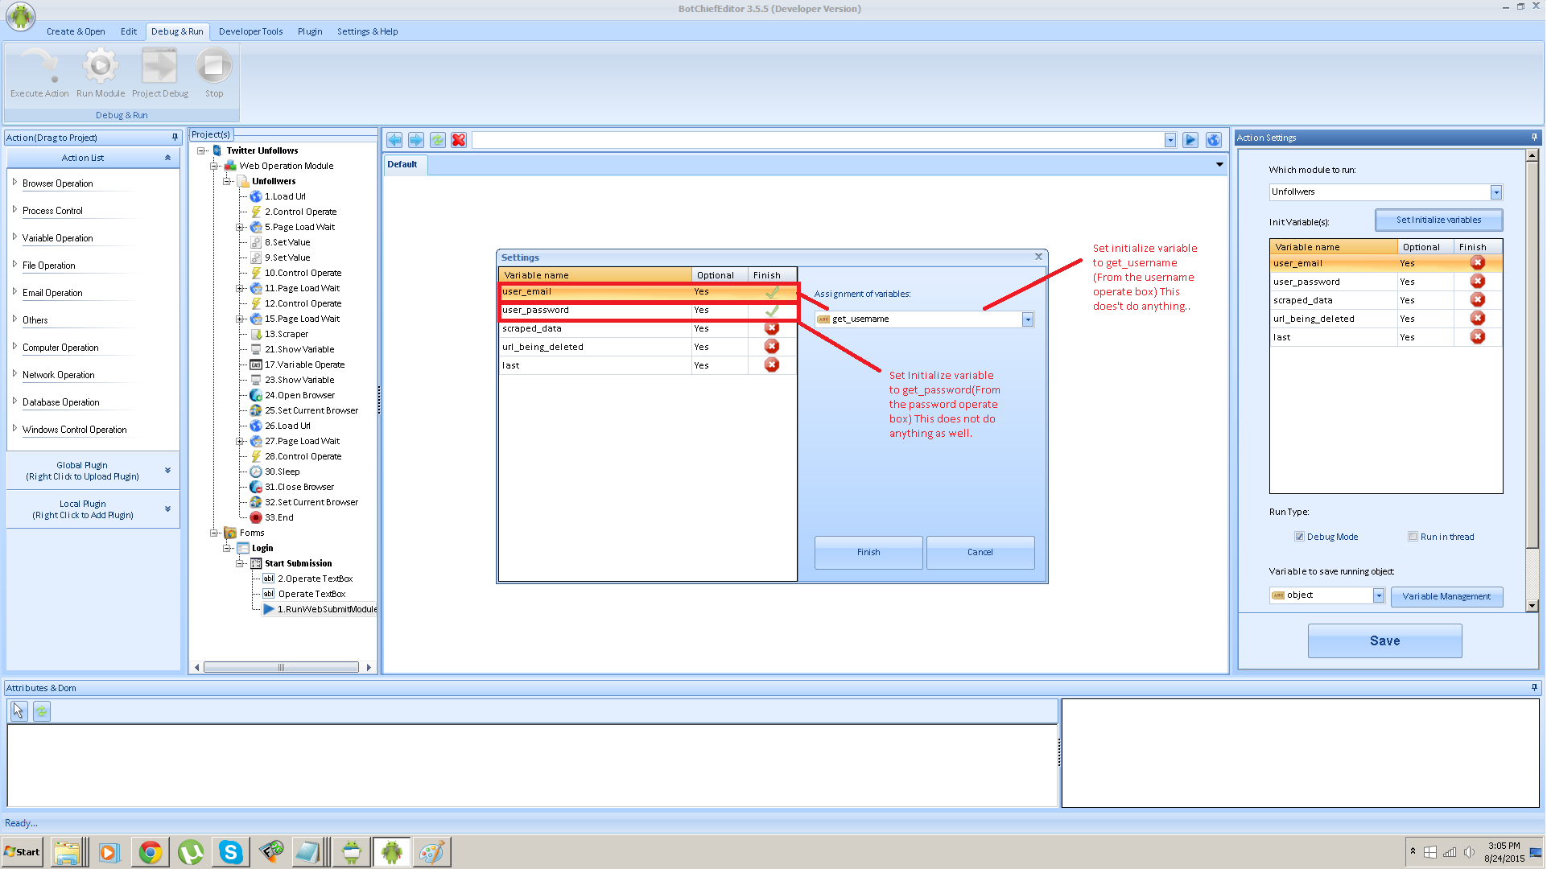The height and width of the screenshot is (869, 1547).
Task: Click the Run Module icon
Action: 101,67
